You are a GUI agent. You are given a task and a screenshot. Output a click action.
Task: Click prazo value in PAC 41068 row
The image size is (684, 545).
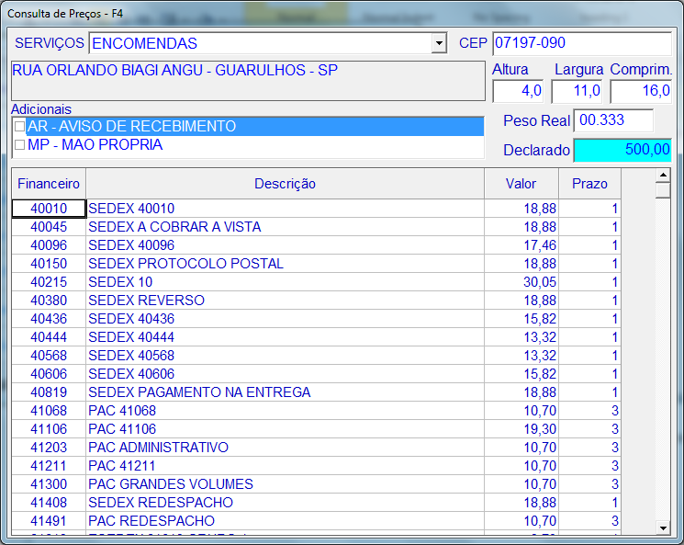(589, 410)
